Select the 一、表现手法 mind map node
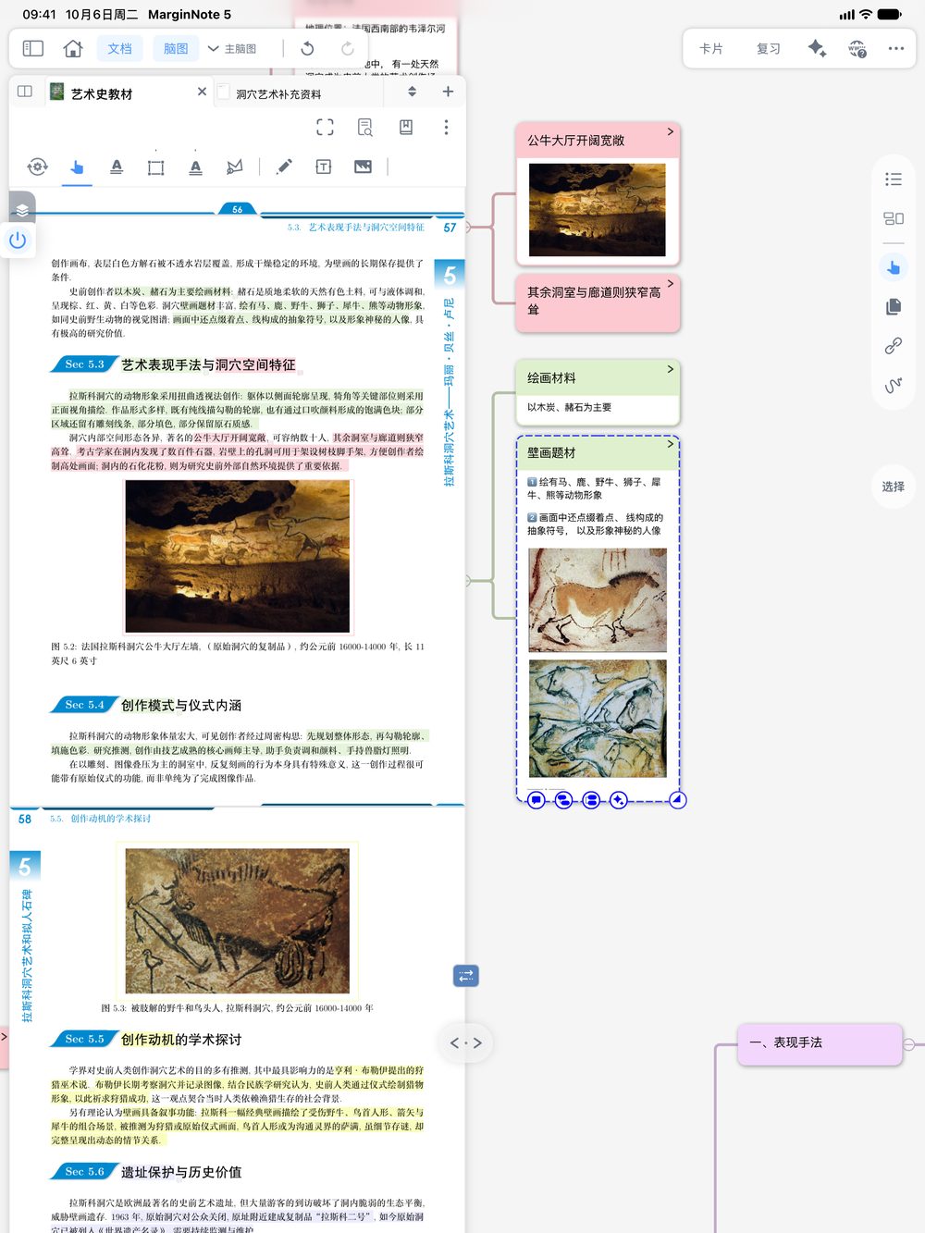925x1233 pixels. coord(820,1043)
